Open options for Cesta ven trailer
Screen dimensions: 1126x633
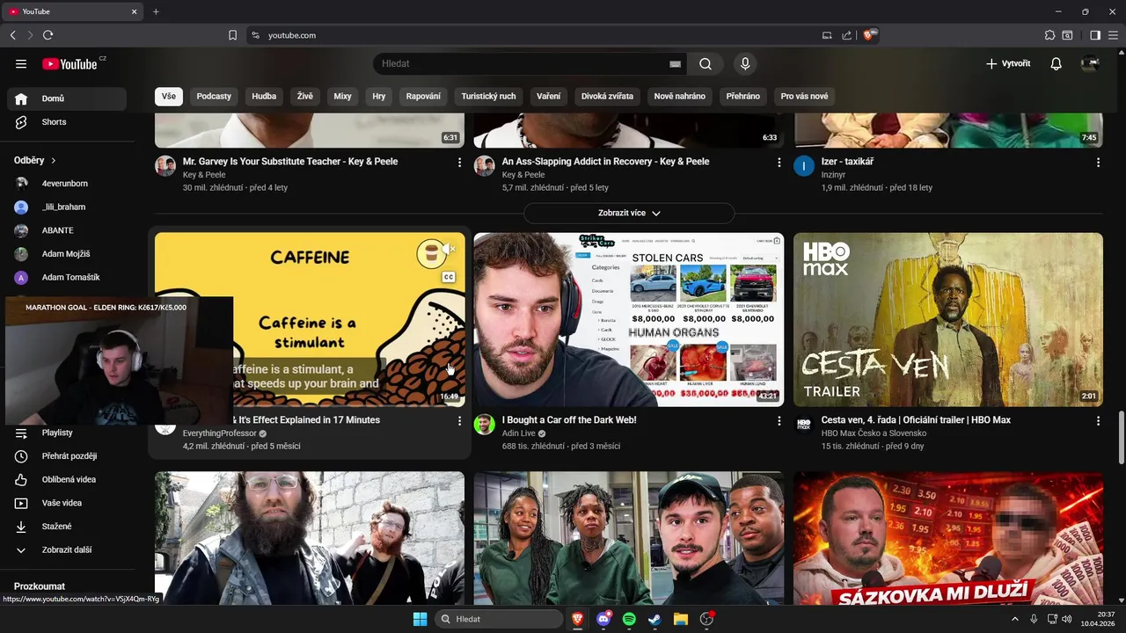1098,421
